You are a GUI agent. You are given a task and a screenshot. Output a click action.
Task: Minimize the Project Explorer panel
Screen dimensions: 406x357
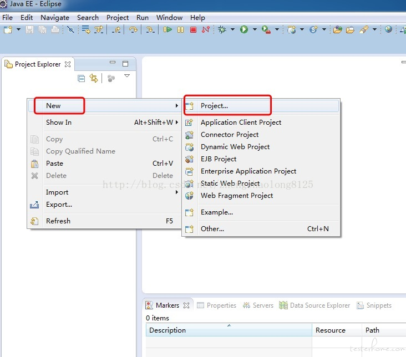[113, 63]
